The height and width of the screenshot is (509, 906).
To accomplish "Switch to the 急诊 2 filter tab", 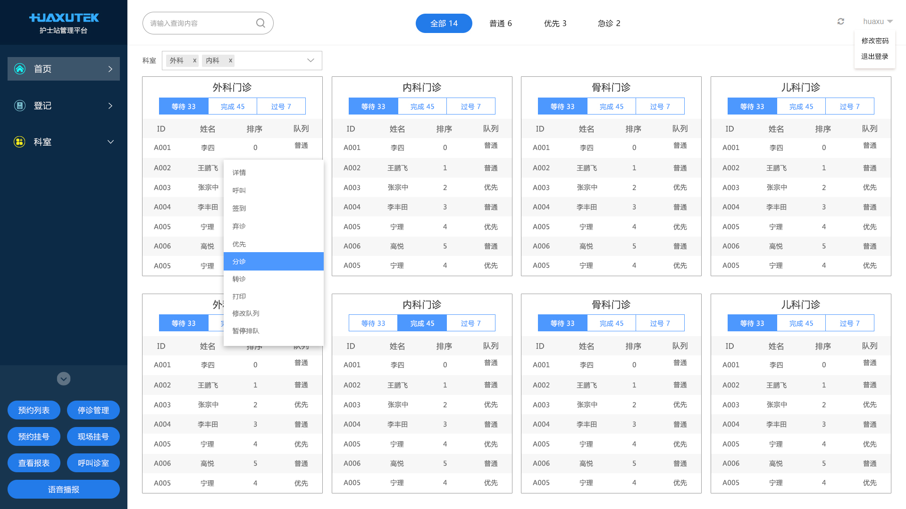I will (x=609, y=24).
